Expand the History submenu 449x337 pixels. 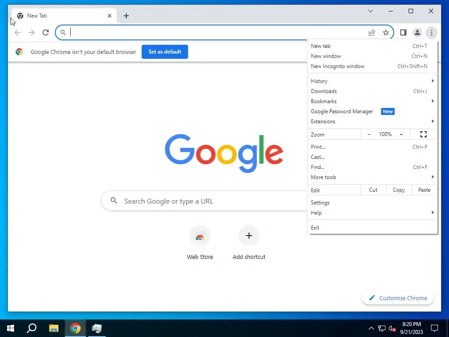[x=372, y=81]
